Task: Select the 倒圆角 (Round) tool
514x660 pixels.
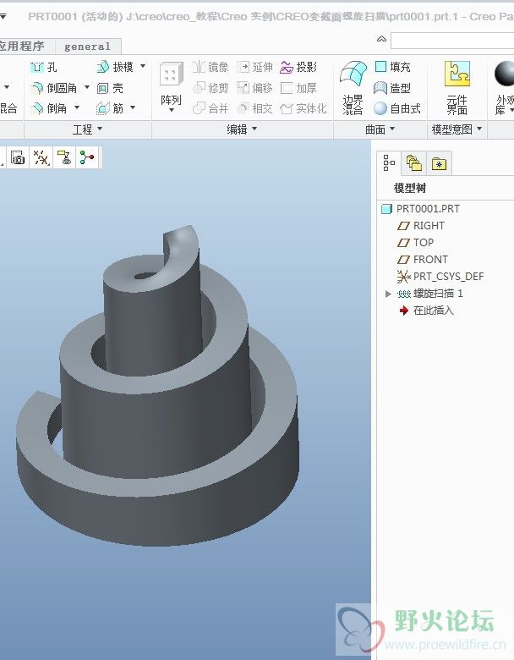Action: pyautogui.click(x=54, y=88)
